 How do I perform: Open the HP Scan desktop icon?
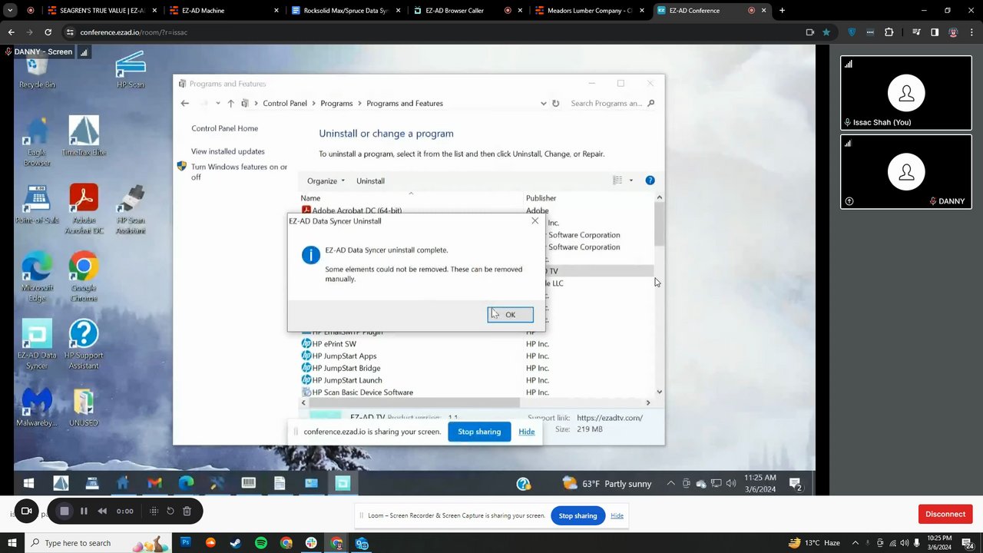coord(131,70)
